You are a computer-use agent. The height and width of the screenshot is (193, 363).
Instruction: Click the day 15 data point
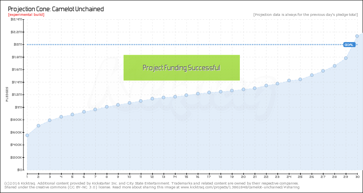click(x=187, y=95)
